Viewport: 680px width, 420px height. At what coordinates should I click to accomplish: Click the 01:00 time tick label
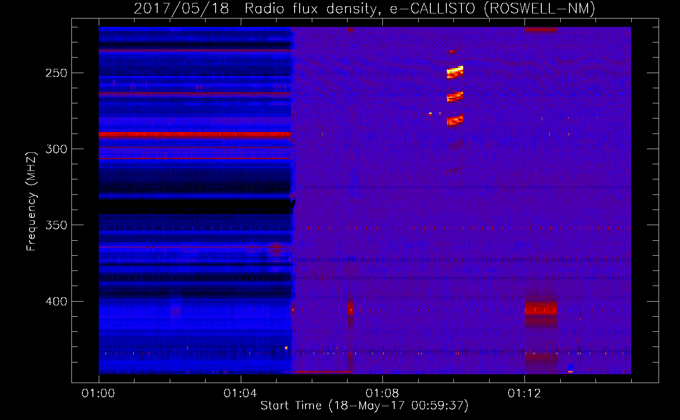(x=98, y=394)
